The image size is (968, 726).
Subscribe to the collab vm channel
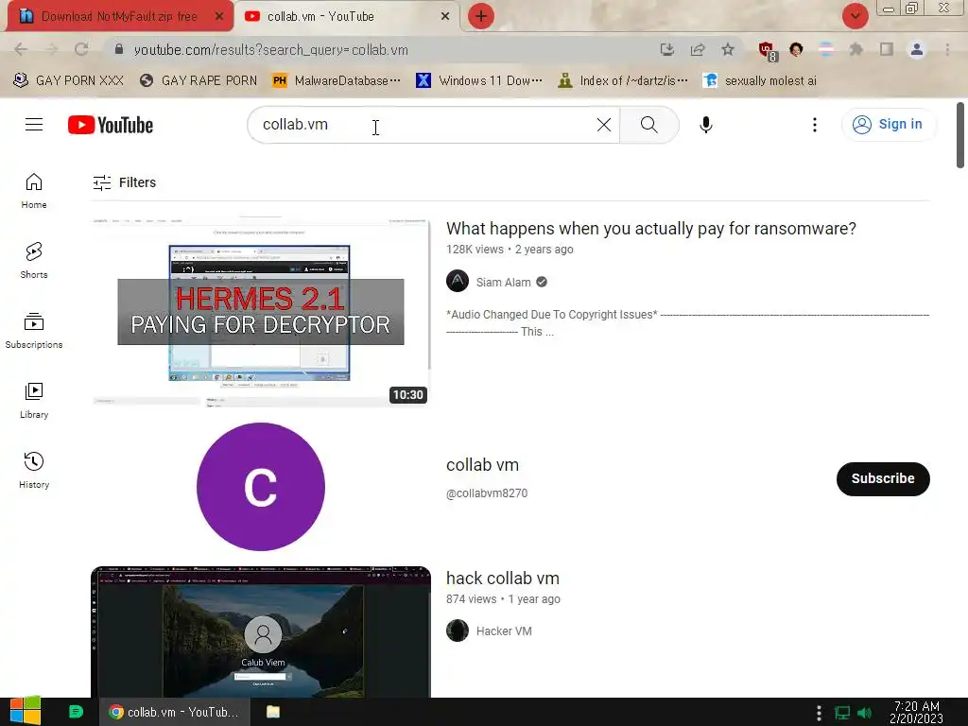coord(883,478)
